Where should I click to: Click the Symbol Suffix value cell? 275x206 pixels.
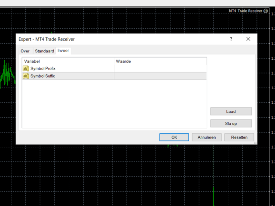coord(160,76)
